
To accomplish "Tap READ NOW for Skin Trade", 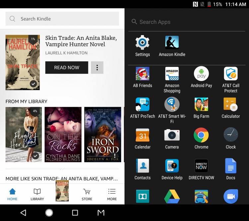I will [x=67, y=68].
